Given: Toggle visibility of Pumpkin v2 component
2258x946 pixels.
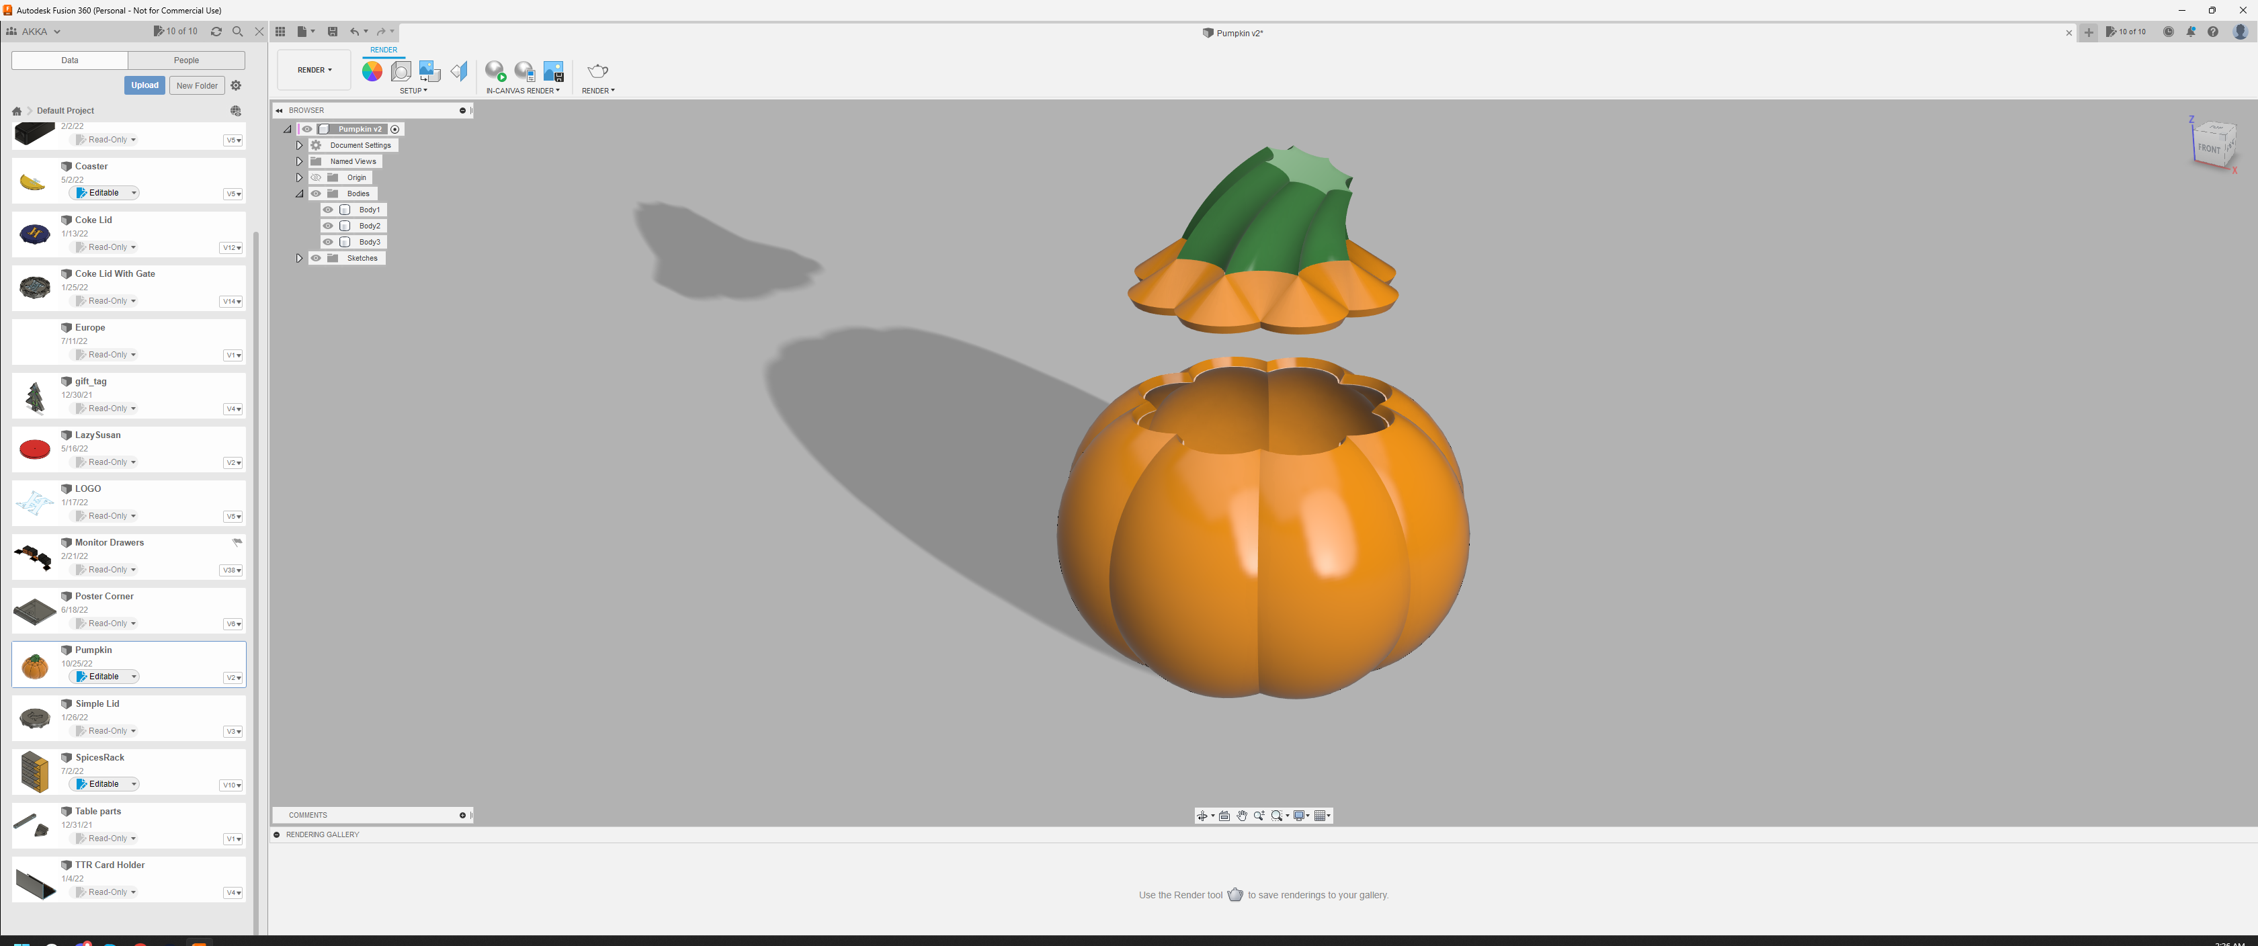Looking at the screenshot, I should 308,130.
